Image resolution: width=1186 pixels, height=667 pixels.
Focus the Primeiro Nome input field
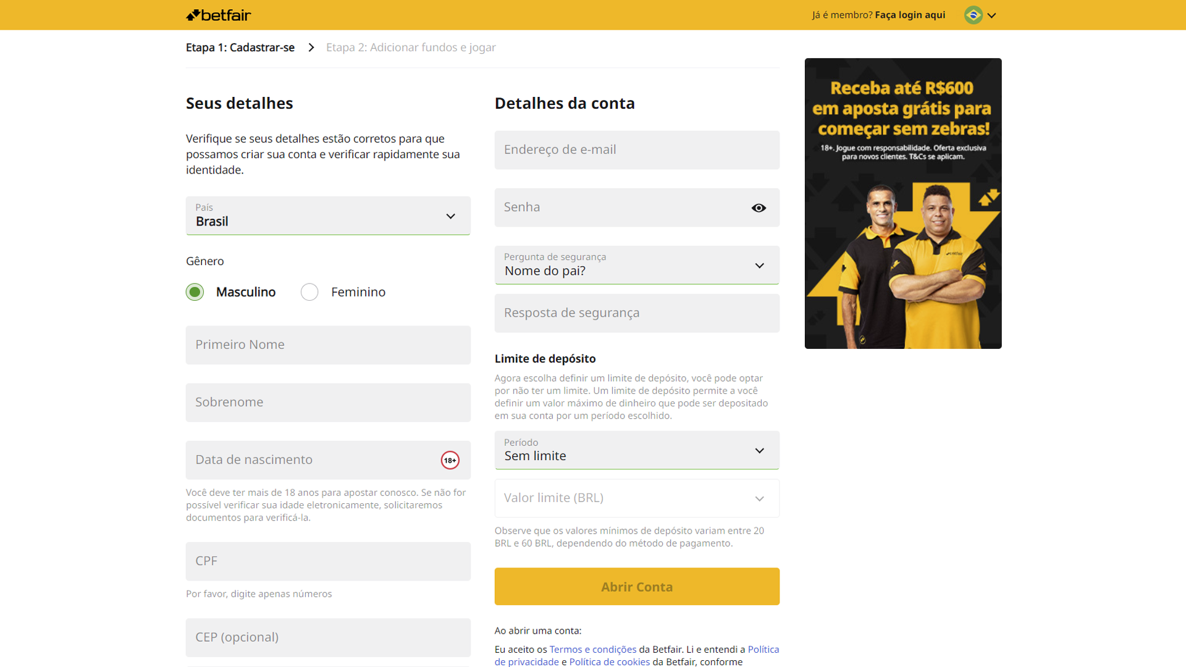328,345
